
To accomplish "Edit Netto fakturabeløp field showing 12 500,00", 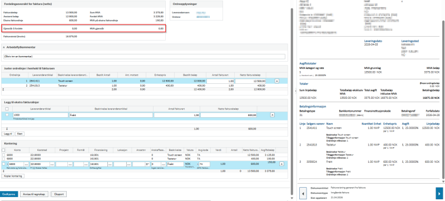I will (251, 81).
